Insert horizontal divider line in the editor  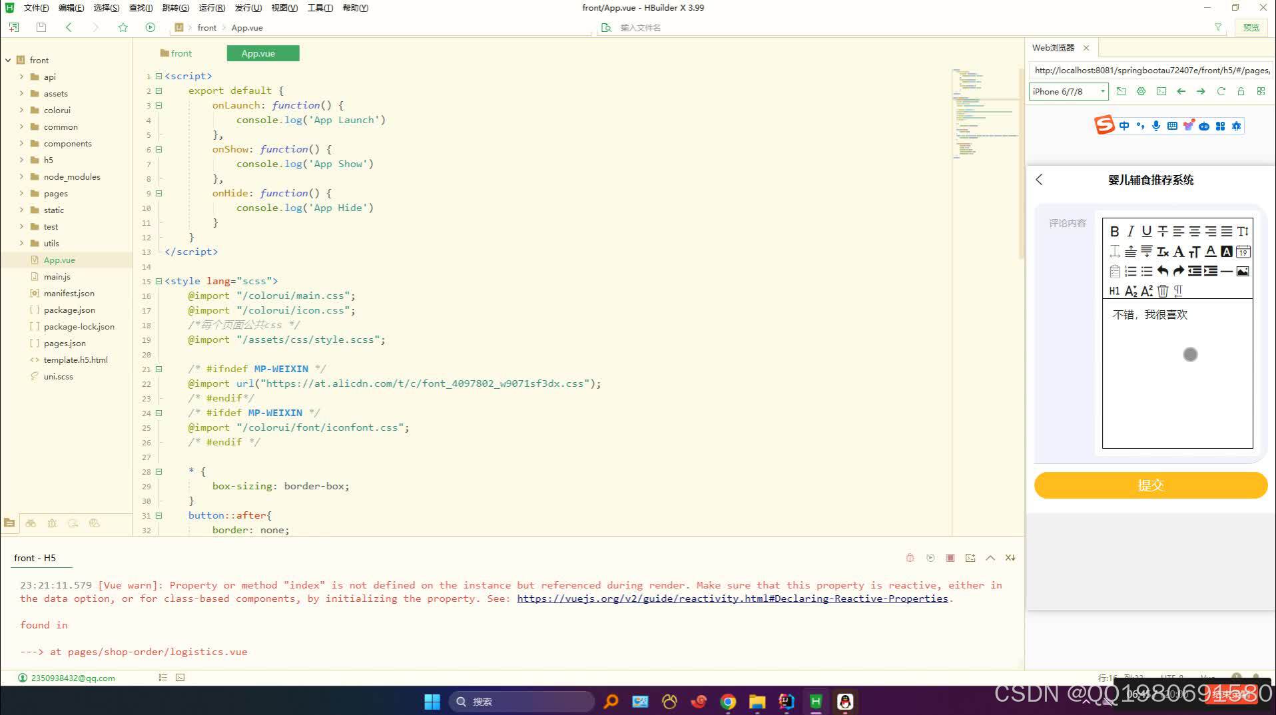coord(1226,271)
